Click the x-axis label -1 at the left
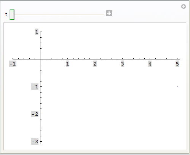This screenshot has width=190, height=155. tap(13, 64)
